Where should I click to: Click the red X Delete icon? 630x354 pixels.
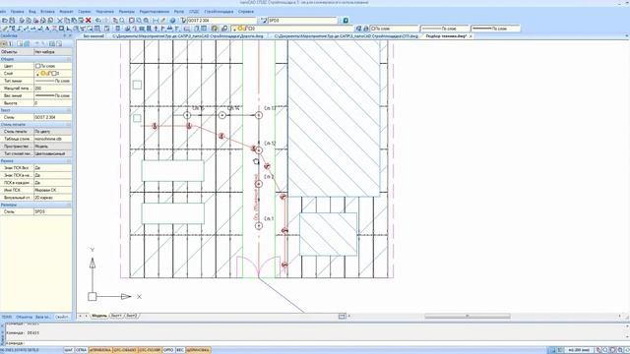[89, 20]
